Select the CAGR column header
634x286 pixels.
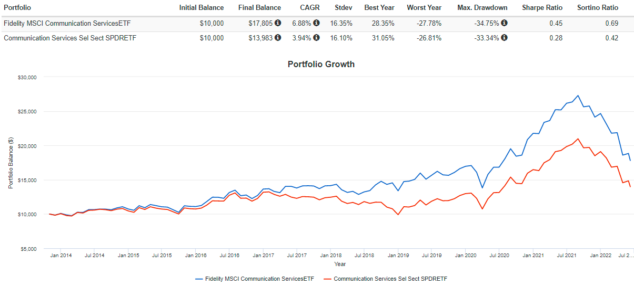pyautogui.click(x=310, y=8)
